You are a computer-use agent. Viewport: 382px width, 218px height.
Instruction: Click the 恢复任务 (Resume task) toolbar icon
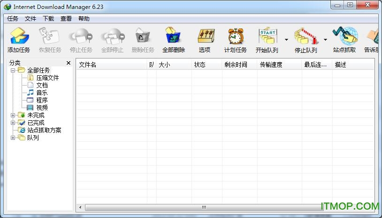[50, 36]
